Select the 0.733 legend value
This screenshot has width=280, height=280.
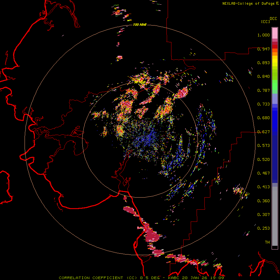pos(264,104)
